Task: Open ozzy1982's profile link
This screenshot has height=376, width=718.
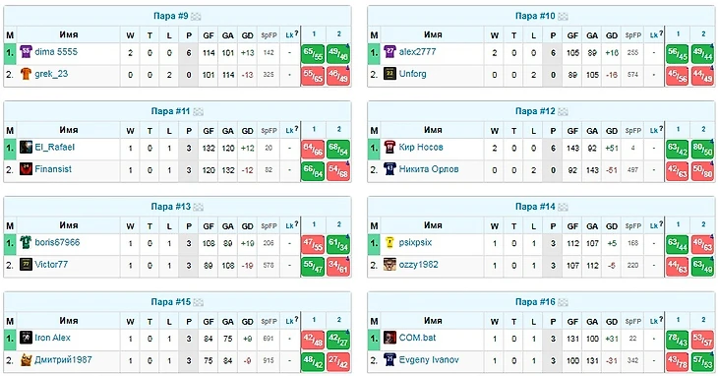Action: coord(419,264)
